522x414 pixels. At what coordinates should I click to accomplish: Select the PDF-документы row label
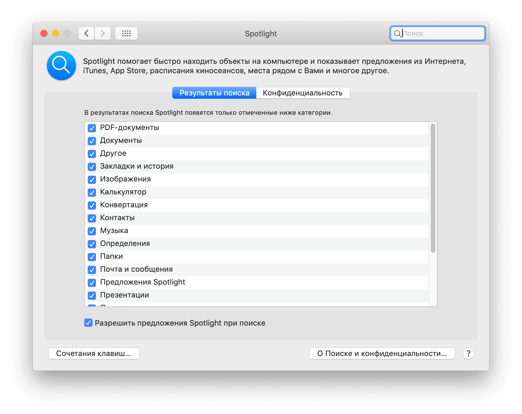coord(130,128)
